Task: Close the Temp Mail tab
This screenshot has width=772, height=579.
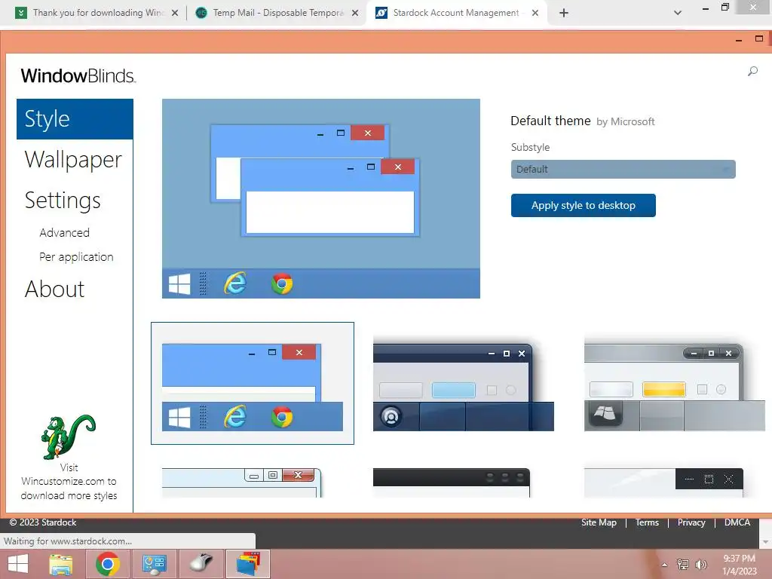Action: click(x=355, y=14)
